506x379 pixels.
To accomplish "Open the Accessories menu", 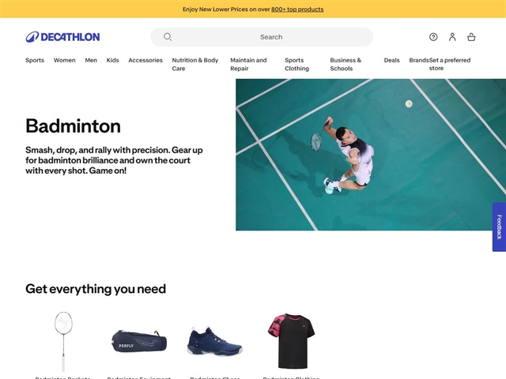I will pyautogui.click(x=145, y=60).
